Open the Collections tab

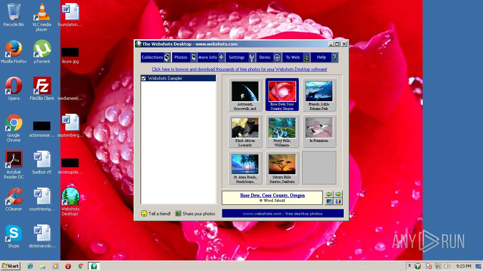pos(155,57)
